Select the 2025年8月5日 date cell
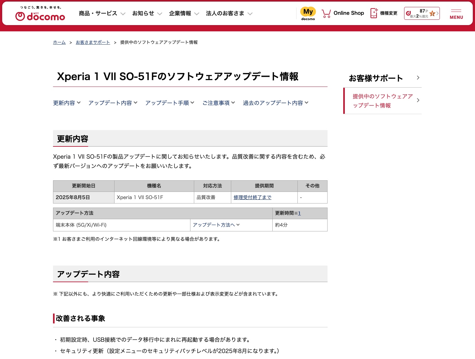 [x=84, y=198]
